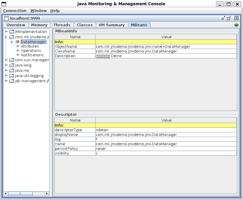The image size is (243, 200).
Task: Select Operations under DataManager
Action: pyautogui.click(x=31, y=51)
